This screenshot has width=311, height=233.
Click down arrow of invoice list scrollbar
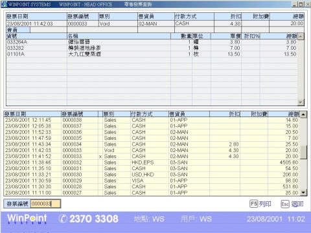303,193
